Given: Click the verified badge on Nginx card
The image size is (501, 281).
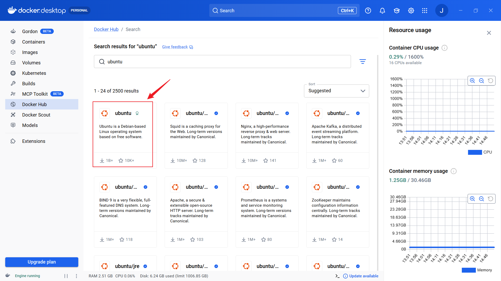Looking at the screenshot, I should point(287,113).
